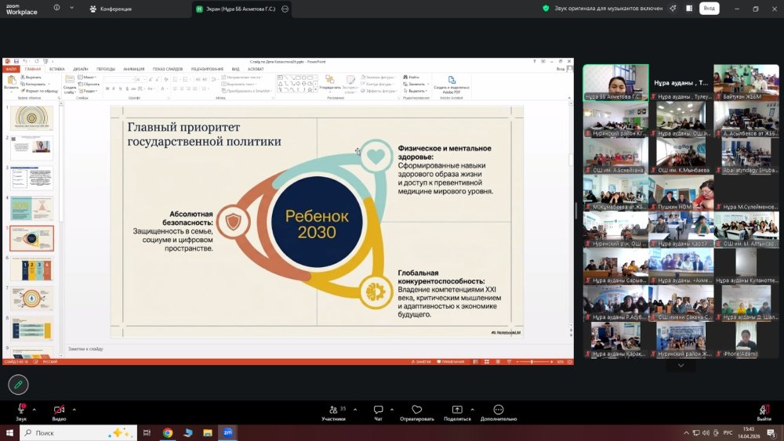Open File Explorer from the taskbar

point(208,432)
